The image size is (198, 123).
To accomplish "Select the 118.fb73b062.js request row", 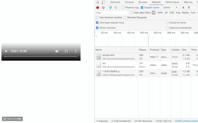I will coord(146,73).
